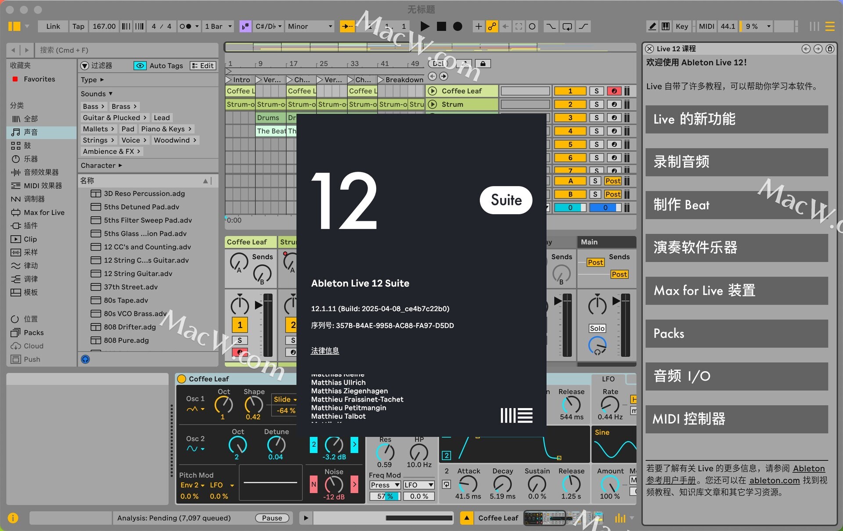This screenshot has width=843, height=531.
Task: Click the Stop button in transport
Action: (441, 26)
